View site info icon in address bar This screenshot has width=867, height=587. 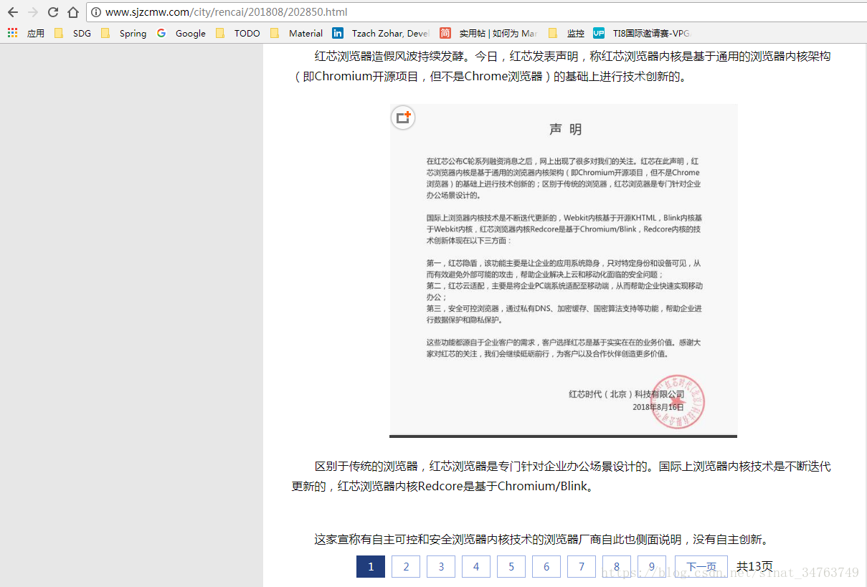[96, 12]
